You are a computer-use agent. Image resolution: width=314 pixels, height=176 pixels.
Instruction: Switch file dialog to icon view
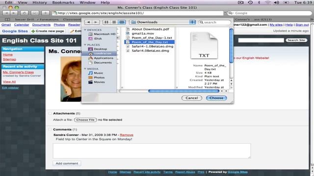[106, 22]
